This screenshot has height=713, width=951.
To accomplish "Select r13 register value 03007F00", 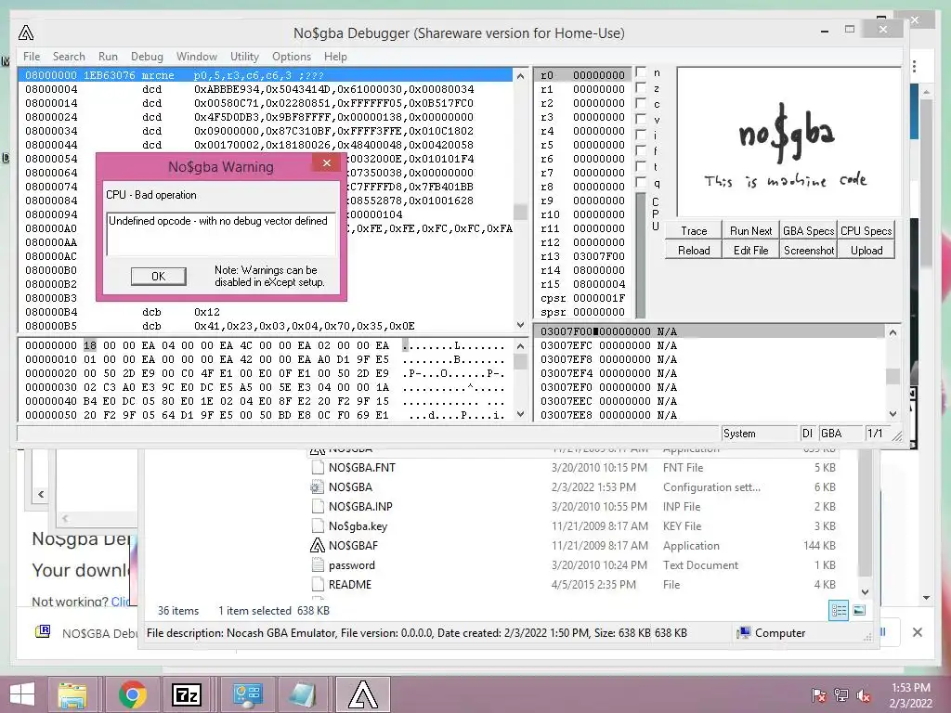I will pyautogui.click(x=599, y=256).
